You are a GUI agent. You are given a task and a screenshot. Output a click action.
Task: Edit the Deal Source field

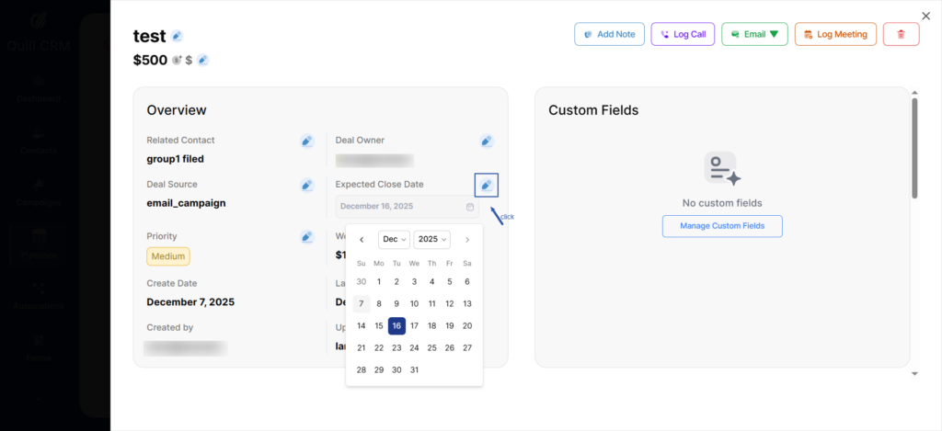(x=307, y=185)
